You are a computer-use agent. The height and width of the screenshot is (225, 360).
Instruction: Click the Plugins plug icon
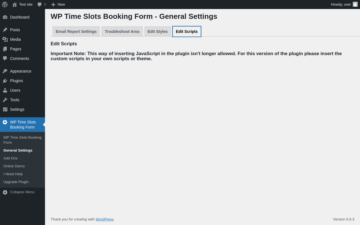pyautogui.click(x=5, y=81)
